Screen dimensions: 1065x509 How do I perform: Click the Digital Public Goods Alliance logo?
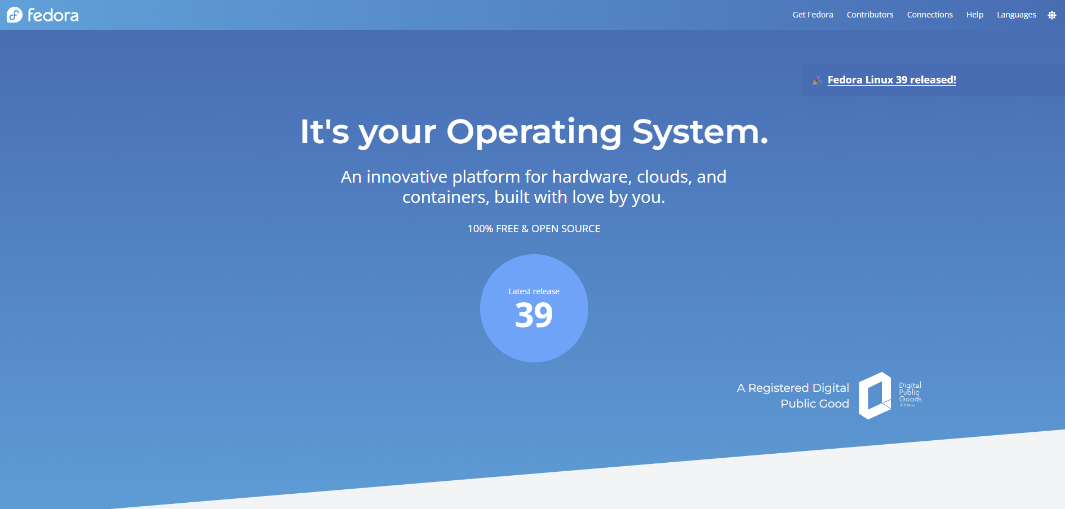(x=890, y=396)
